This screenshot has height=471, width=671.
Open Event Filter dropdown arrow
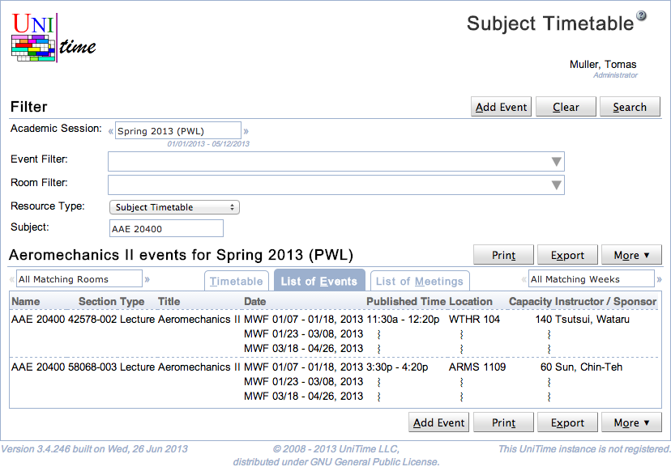[556, 162]
